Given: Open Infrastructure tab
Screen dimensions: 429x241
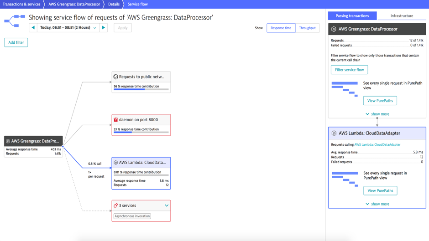Looking at the screenshot, I should tap(402, 16).
